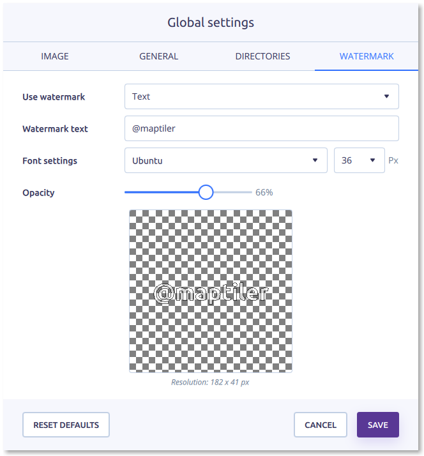The width and height of the screenshot is (424, 456).
Task: Click the unfilled part of Opacity slider
Action: click(x=233, y=192)
